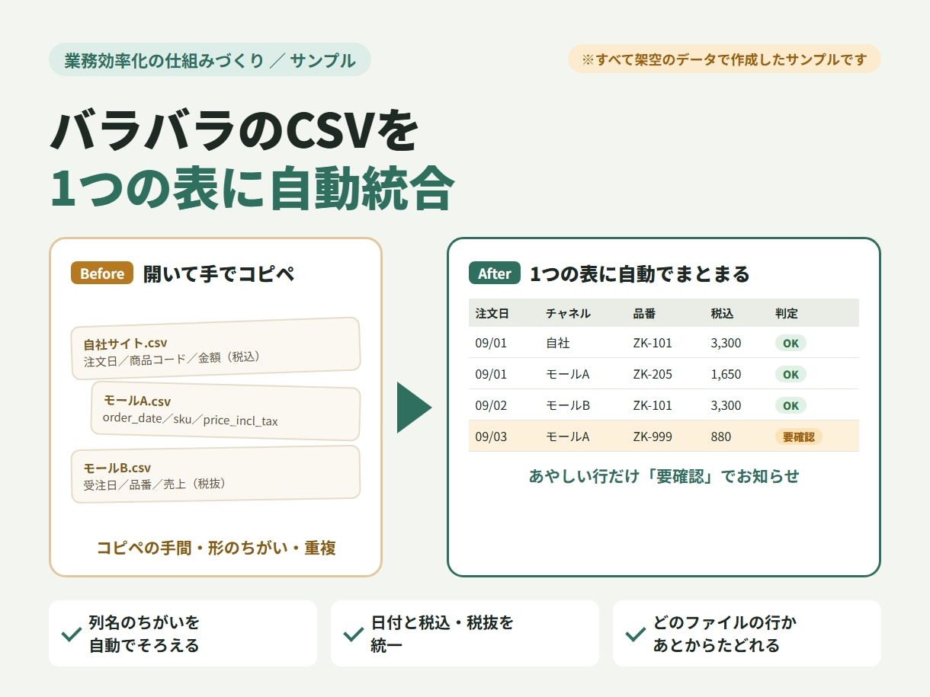The width and height of the screenshot is (930, 697).
Task: Click the ※すべて架空のデータ disclaimer badge
Action: pos(724,59)
